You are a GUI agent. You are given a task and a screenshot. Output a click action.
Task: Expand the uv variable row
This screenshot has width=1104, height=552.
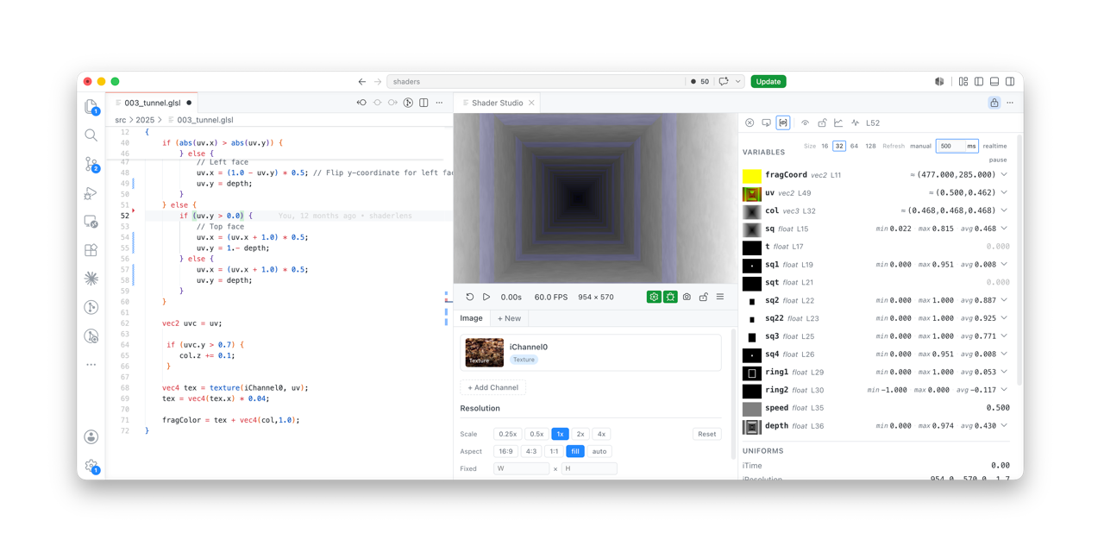tap(1005, 193)
